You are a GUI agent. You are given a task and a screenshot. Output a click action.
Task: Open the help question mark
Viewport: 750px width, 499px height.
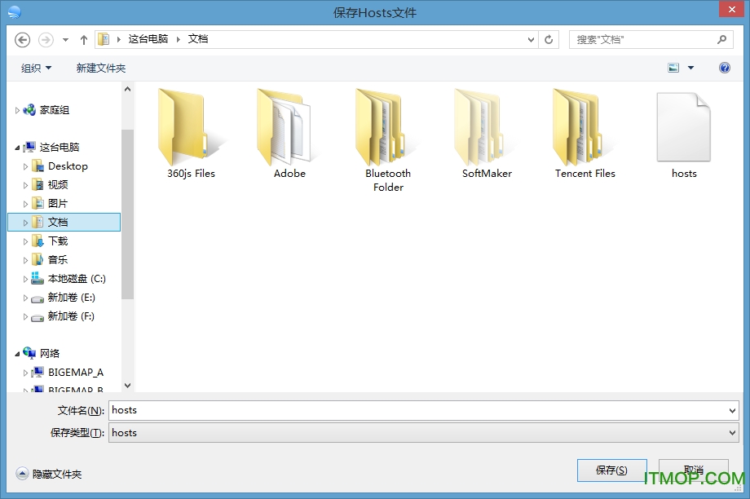pyautogui.click(x=724, y=68)
